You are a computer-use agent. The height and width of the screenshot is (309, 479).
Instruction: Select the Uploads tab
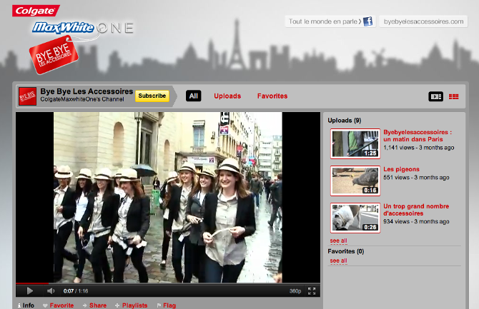click(227, 96)
